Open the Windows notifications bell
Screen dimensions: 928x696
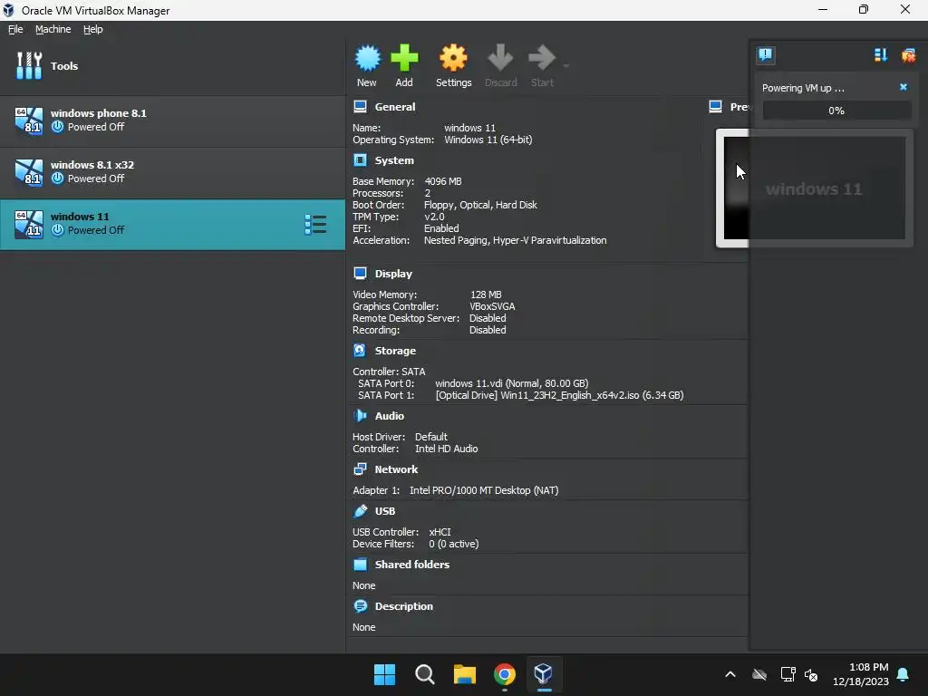[904, 674]
